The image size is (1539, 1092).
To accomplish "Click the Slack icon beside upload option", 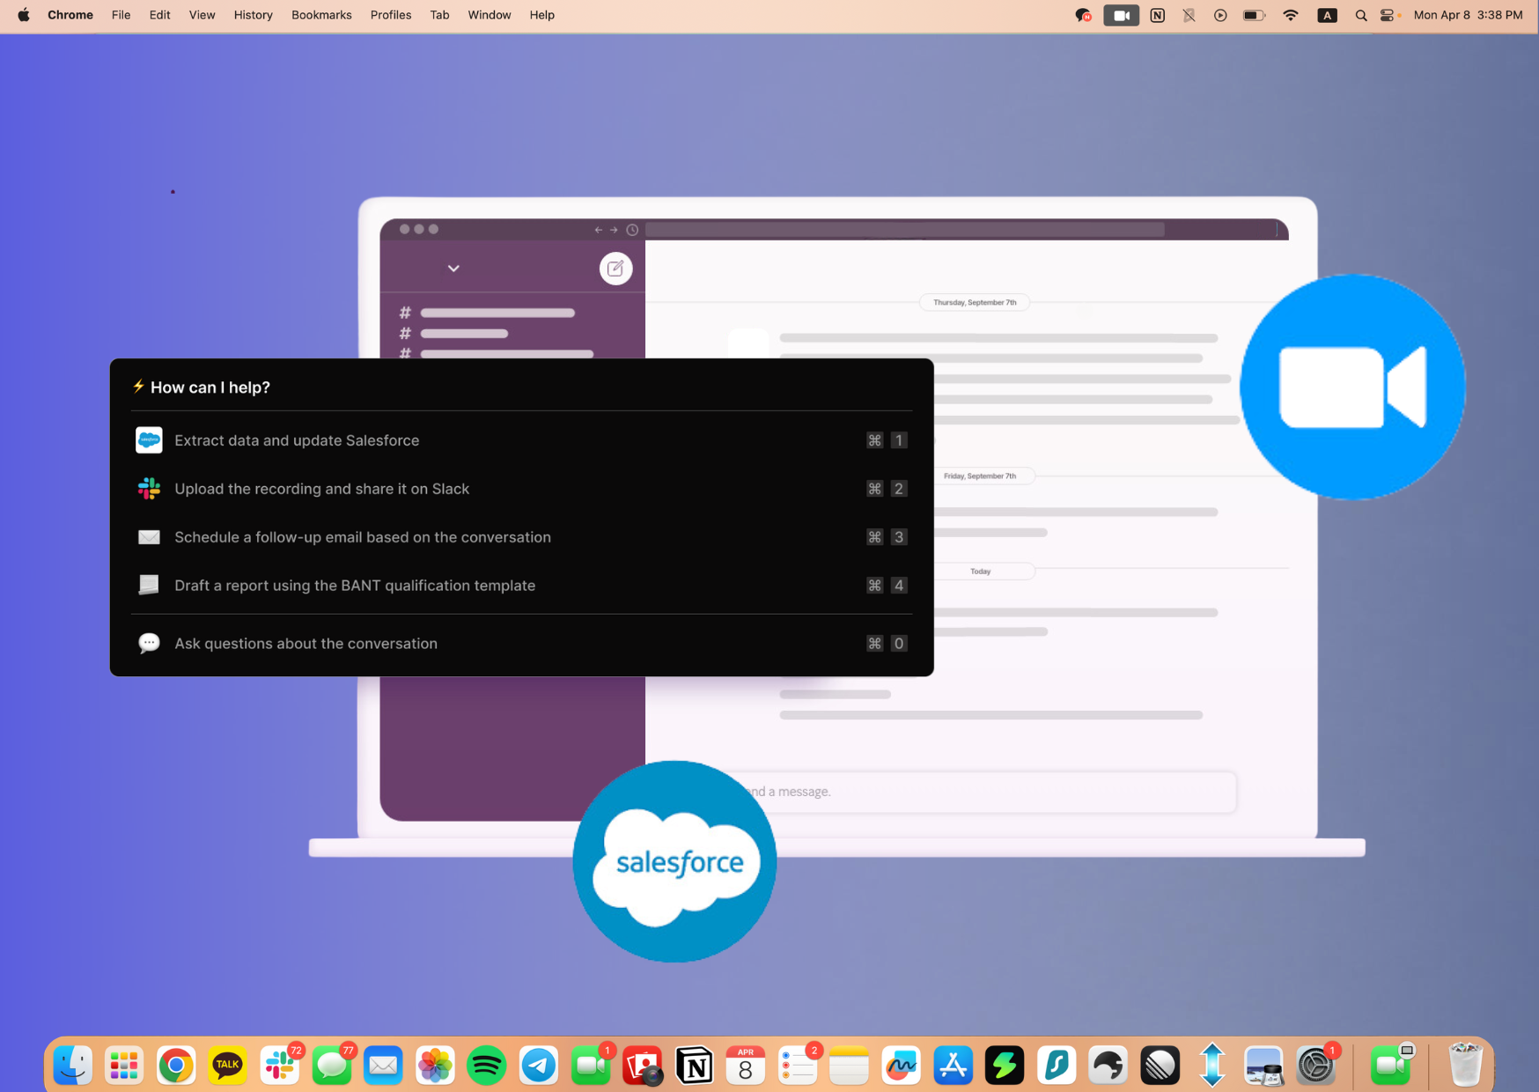I will coord(149,489).
